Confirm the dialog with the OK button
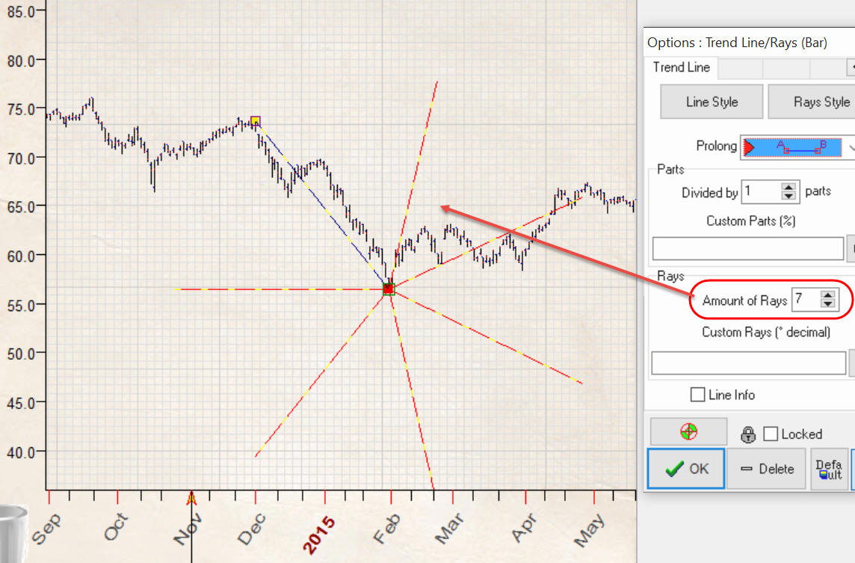 686,469
